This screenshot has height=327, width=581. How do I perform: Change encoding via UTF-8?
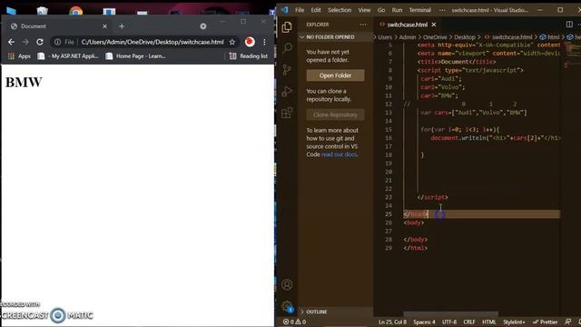[449, 322]
